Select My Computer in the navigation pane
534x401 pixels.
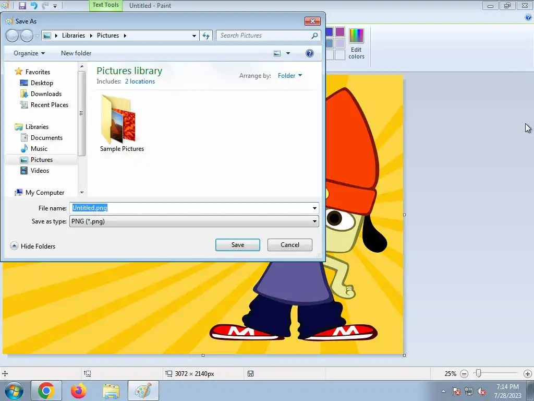[45, 193]
